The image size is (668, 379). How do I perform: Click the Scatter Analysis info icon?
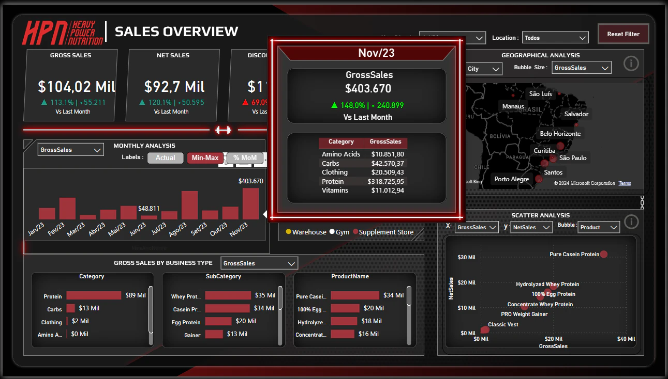click(631, 222)
